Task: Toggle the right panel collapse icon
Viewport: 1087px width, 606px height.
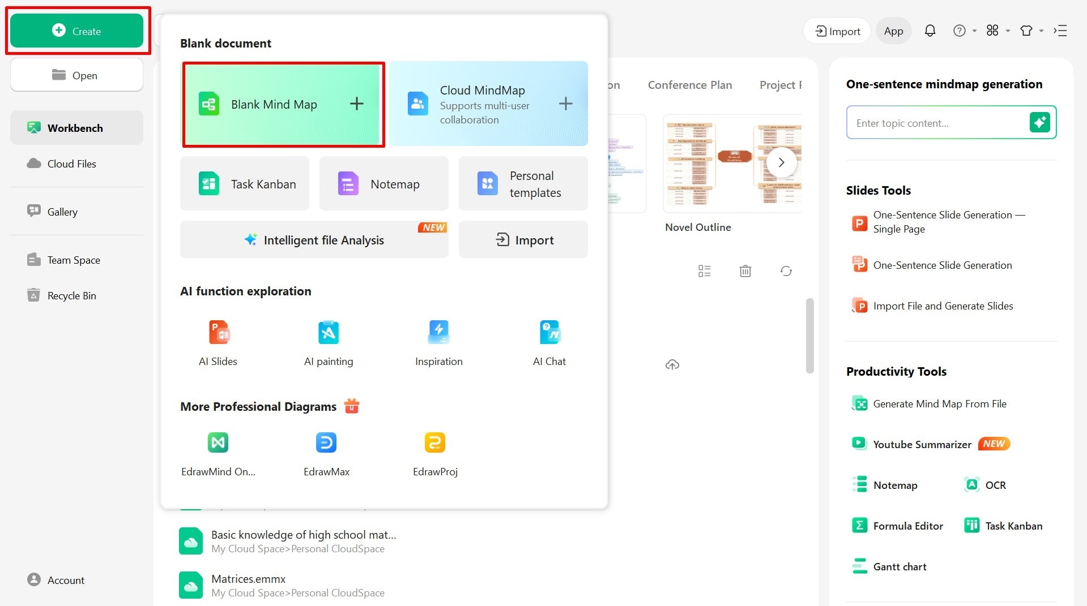Action: (x=1060, y=31)
